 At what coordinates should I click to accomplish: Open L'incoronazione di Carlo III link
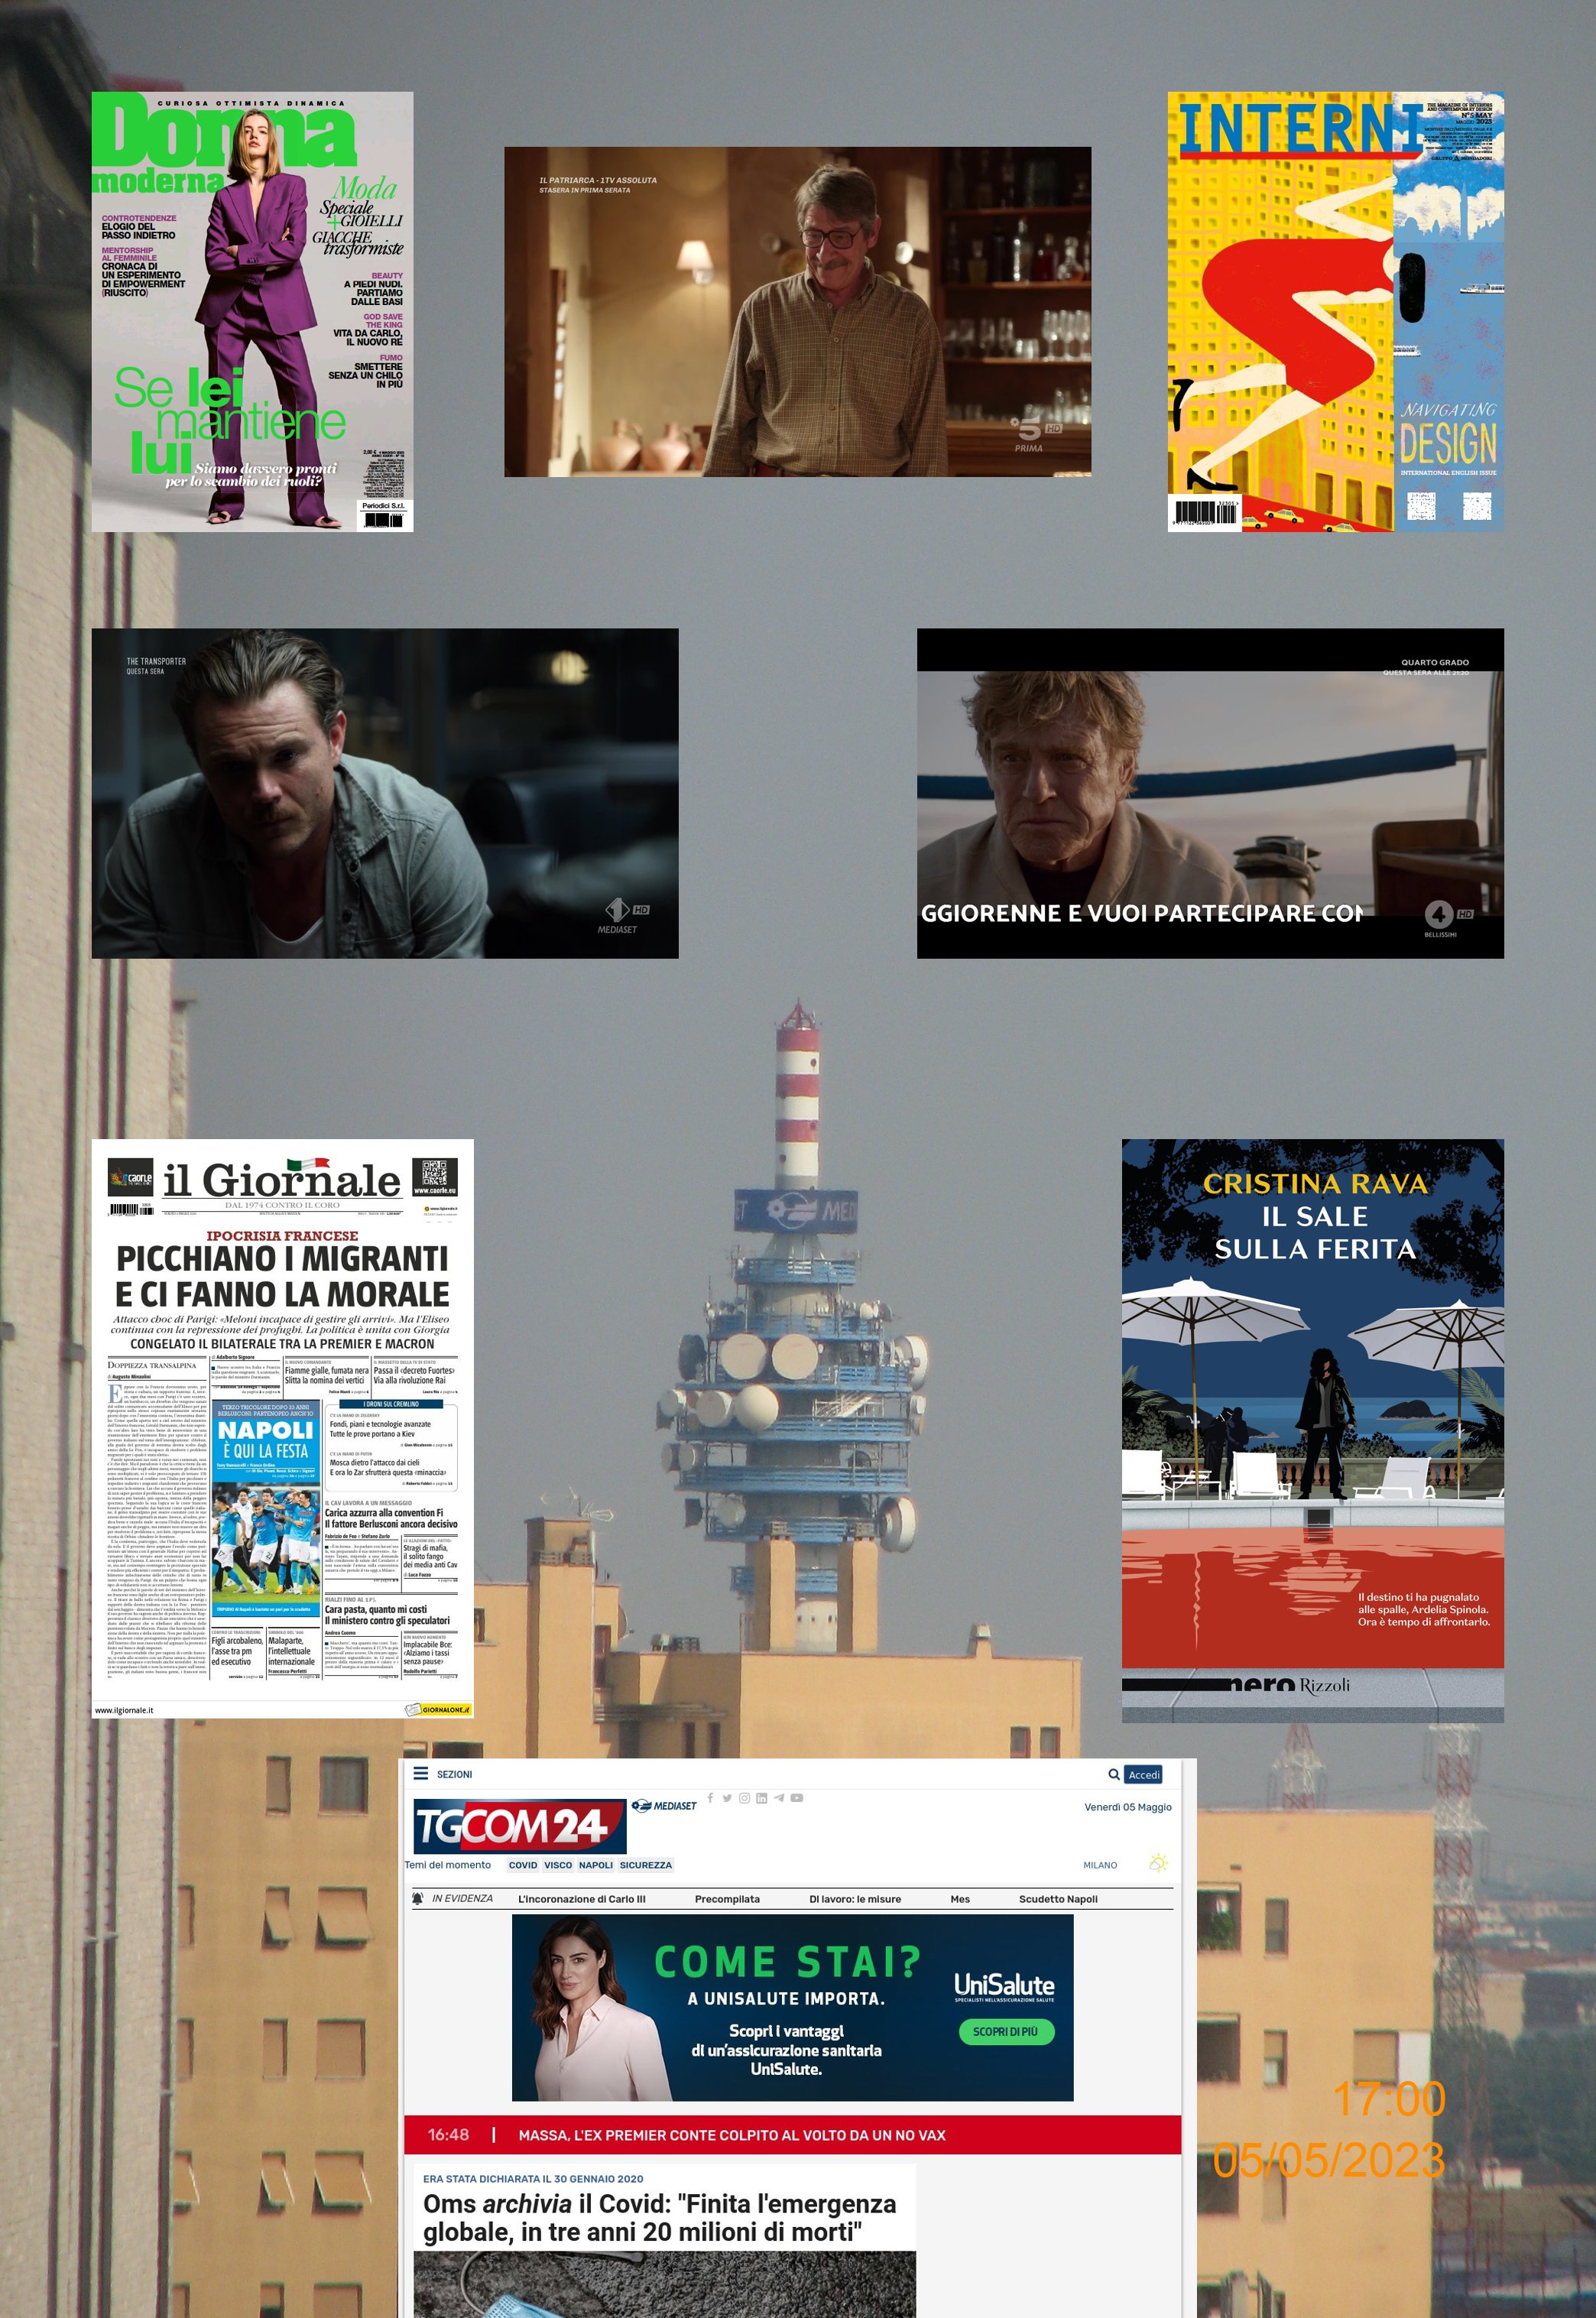(x=581, y=1899)
